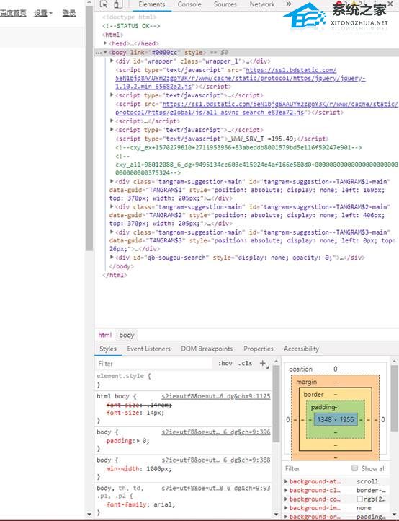The width and height of the screenshot is (399, 521).
Task: Click the element.style rule block
Action: click(x=183, y=380)
